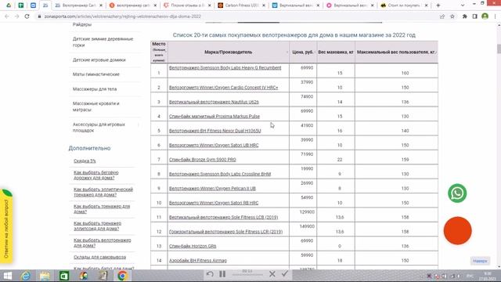Click the Наверх back-to-top button
Viewport: 501px width, 282px height.
point(480,261)
